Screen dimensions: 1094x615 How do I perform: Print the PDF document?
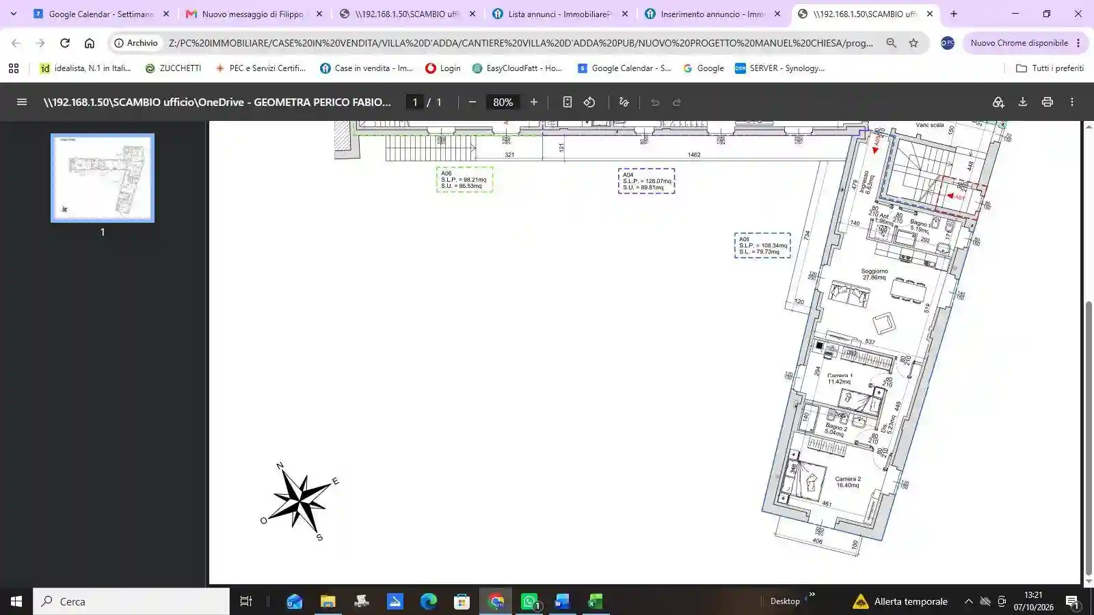point(1048,102)
